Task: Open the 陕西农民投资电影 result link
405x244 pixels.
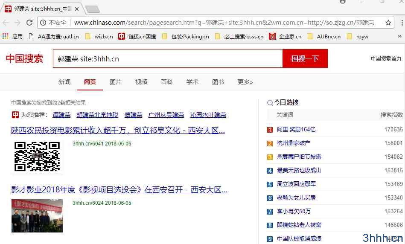Action: (x=118, y=131)
